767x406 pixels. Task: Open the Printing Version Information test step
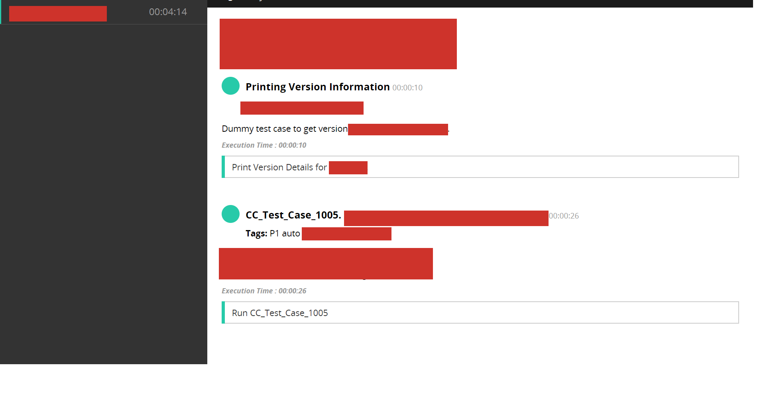coord(317,86)
